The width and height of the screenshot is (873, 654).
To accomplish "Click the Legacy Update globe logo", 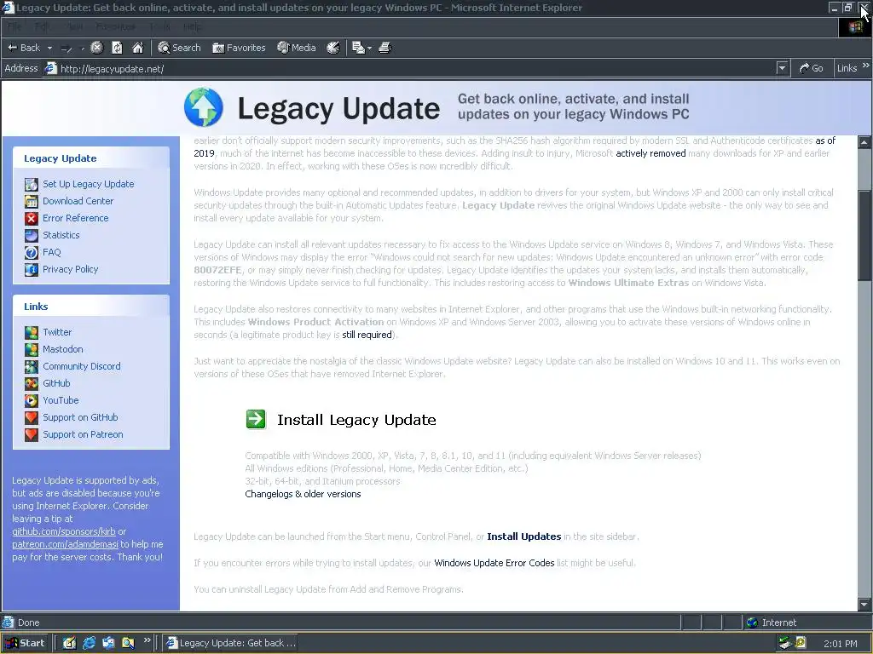I will point(203,107).
